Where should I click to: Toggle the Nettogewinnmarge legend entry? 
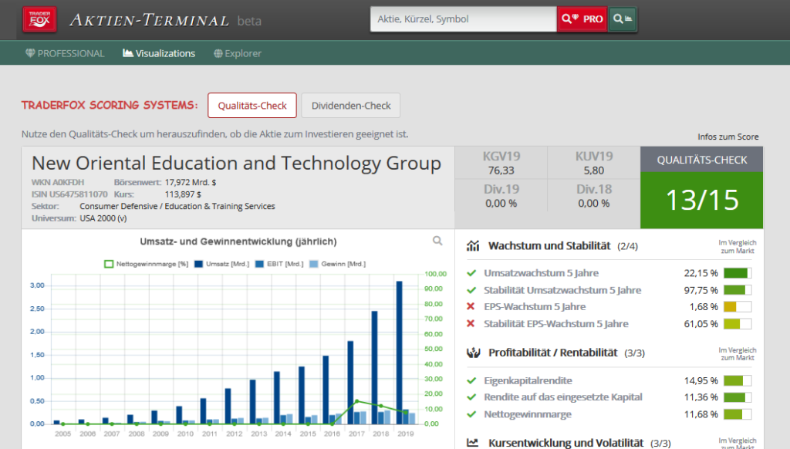[x=146, y=264]
